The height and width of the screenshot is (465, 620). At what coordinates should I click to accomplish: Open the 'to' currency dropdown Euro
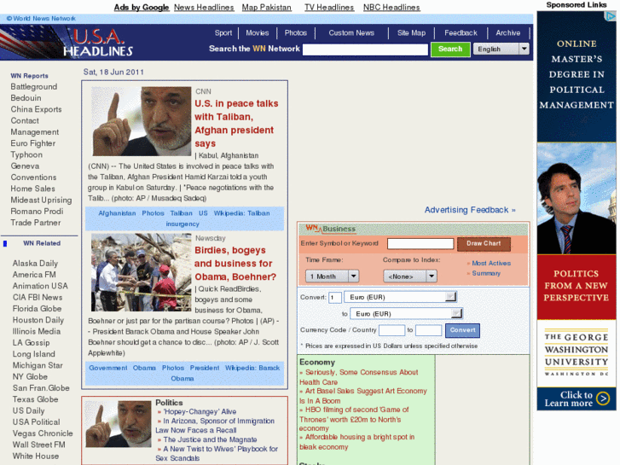coord(407,313)
